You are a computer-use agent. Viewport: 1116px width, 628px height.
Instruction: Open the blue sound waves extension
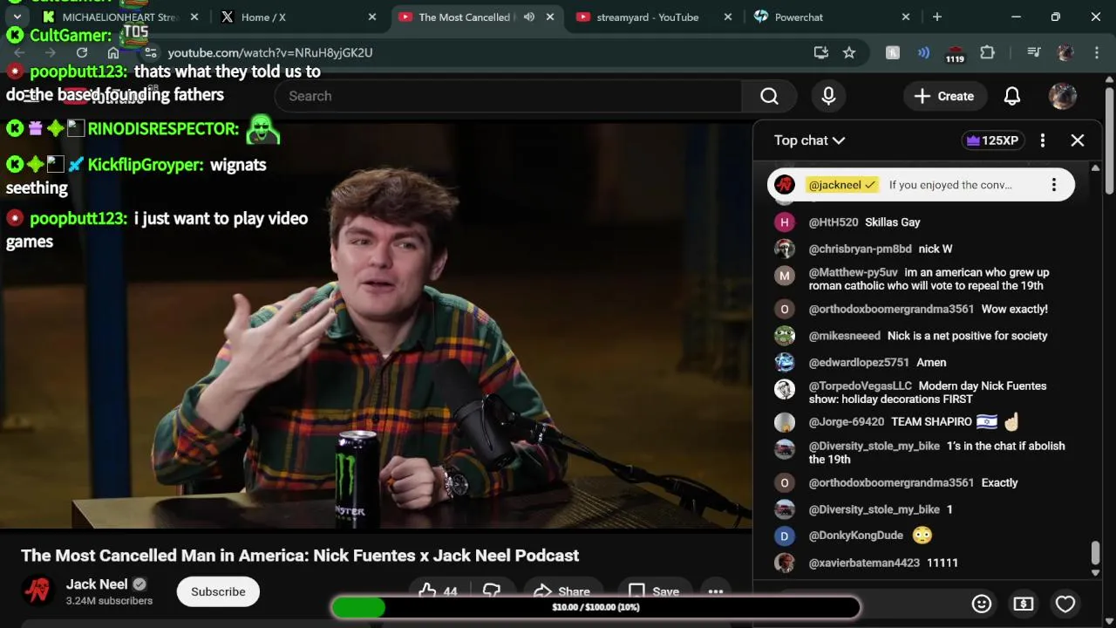[923, 52]
